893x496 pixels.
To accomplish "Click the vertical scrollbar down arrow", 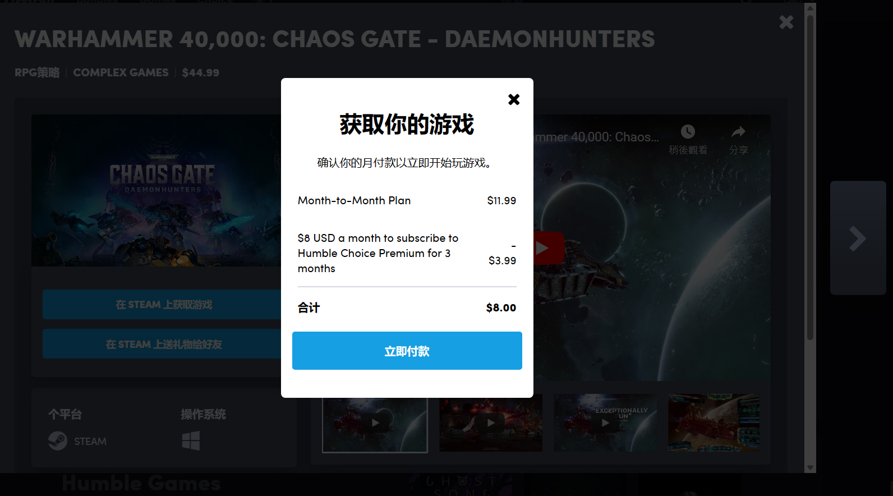I will 810,467.
